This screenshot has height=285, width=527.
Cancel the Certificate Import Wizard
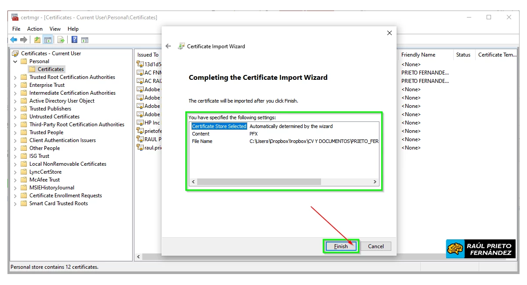[x=376, y=246]
